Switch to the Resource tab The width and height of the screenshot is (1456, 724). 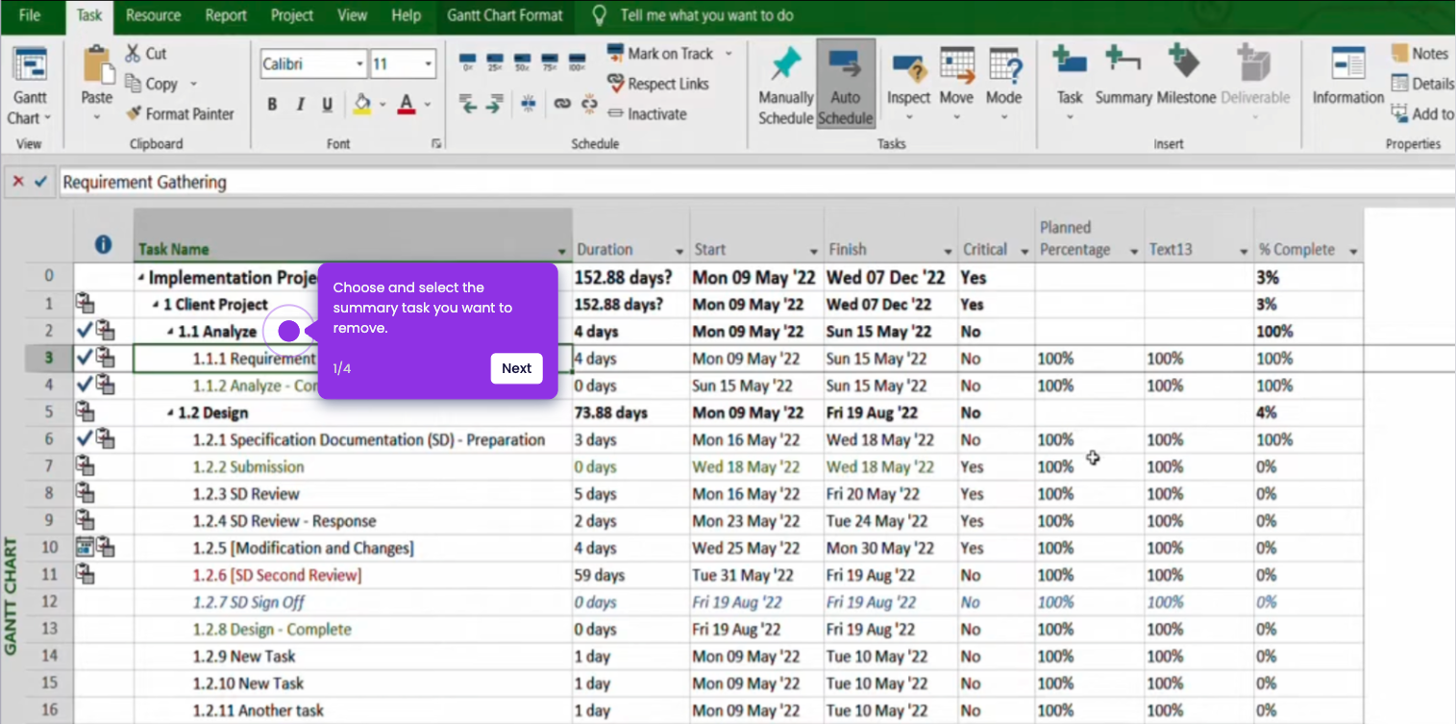tap(153, 15)
